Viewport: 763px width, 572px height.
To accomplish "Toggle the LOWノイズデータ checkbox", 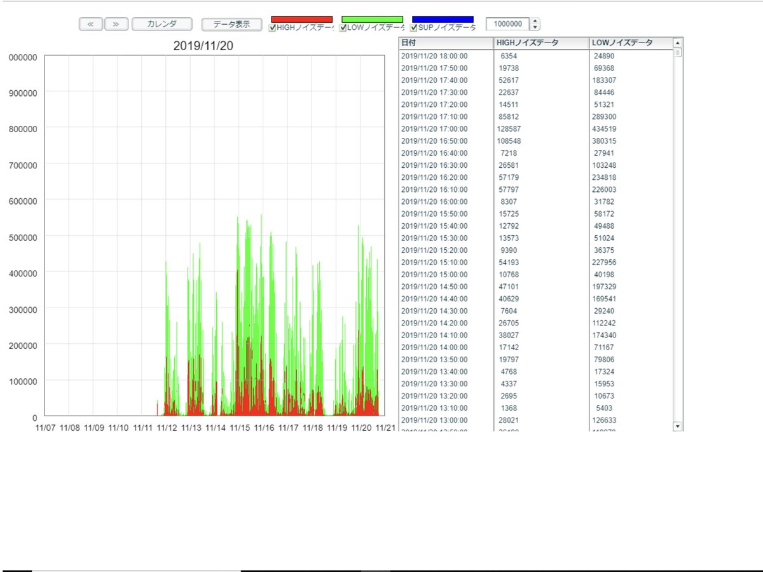I will click(343, 28).
